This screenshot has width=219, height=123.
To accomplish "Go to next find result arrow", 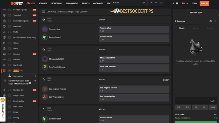I will (x=156, y=3).
